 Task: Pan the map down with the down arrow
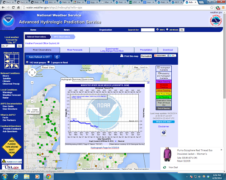pyautogui.click(x=32, y=75)
